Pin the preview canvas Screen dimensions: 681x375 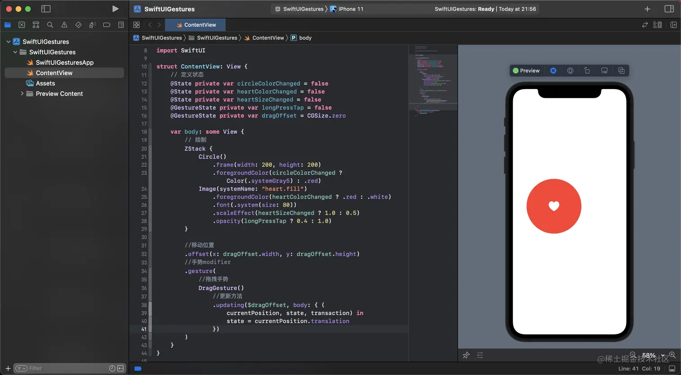(466, 355)
